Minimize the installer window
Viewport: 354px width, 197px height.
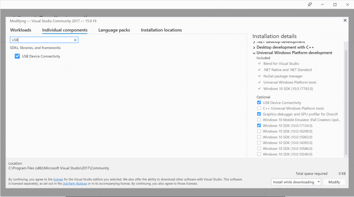[322, 4]
